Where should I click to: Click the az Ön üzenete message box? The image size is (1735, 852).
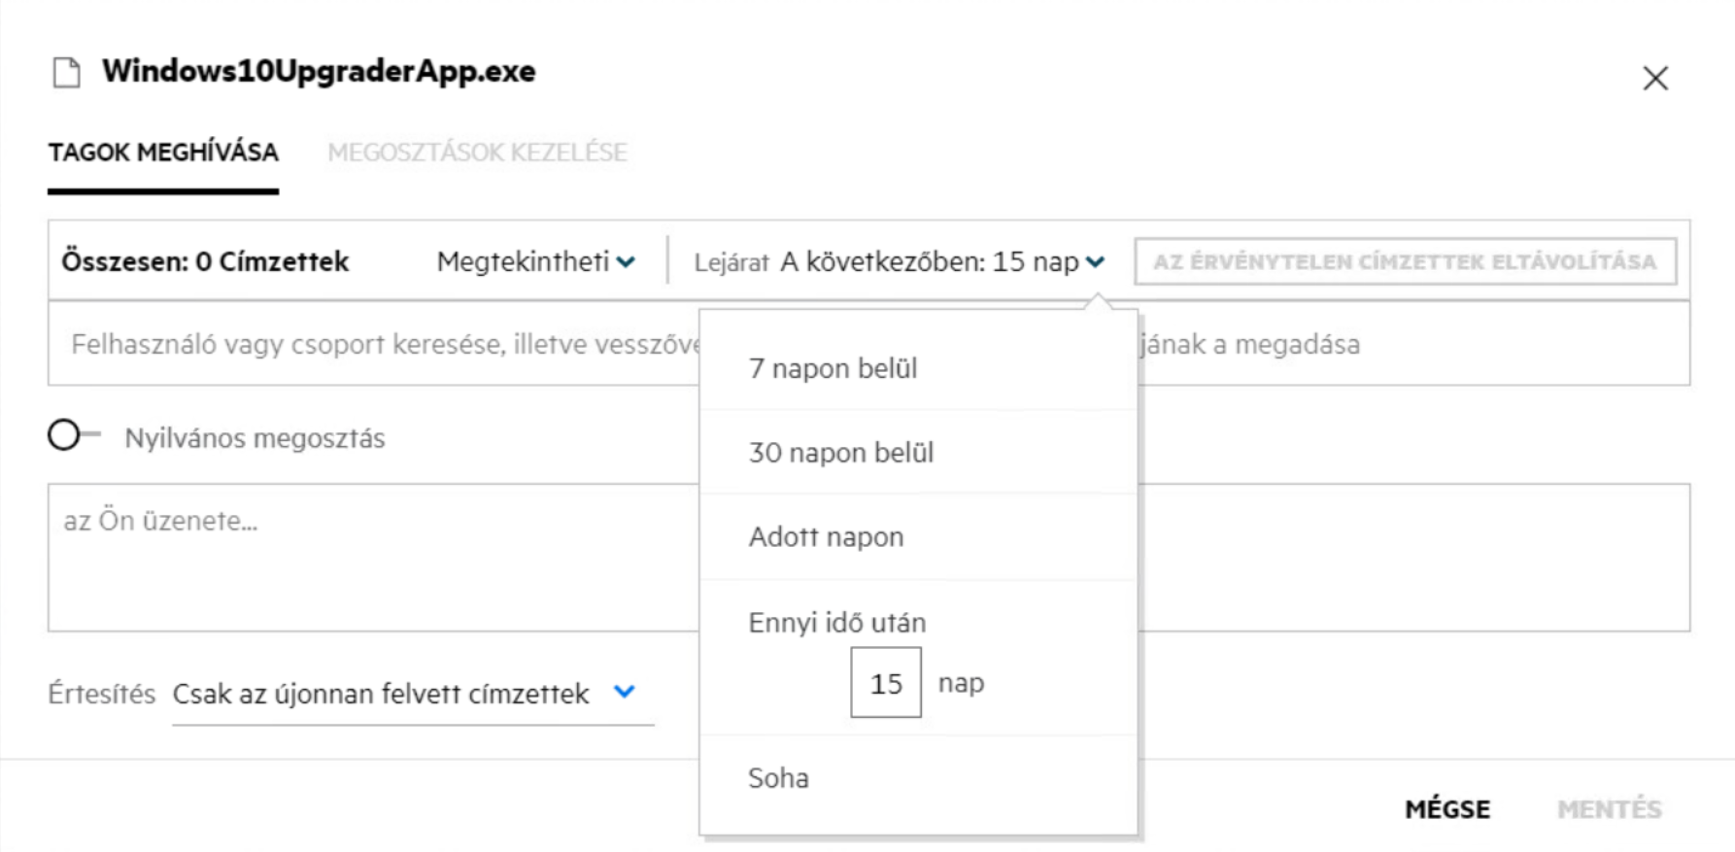tap(369, 558)
